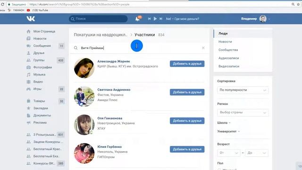The height and width of the screenshot is (170, 302).
Task: Add Светлана Андриенко as a friend
Action: (x=187, y=92)
